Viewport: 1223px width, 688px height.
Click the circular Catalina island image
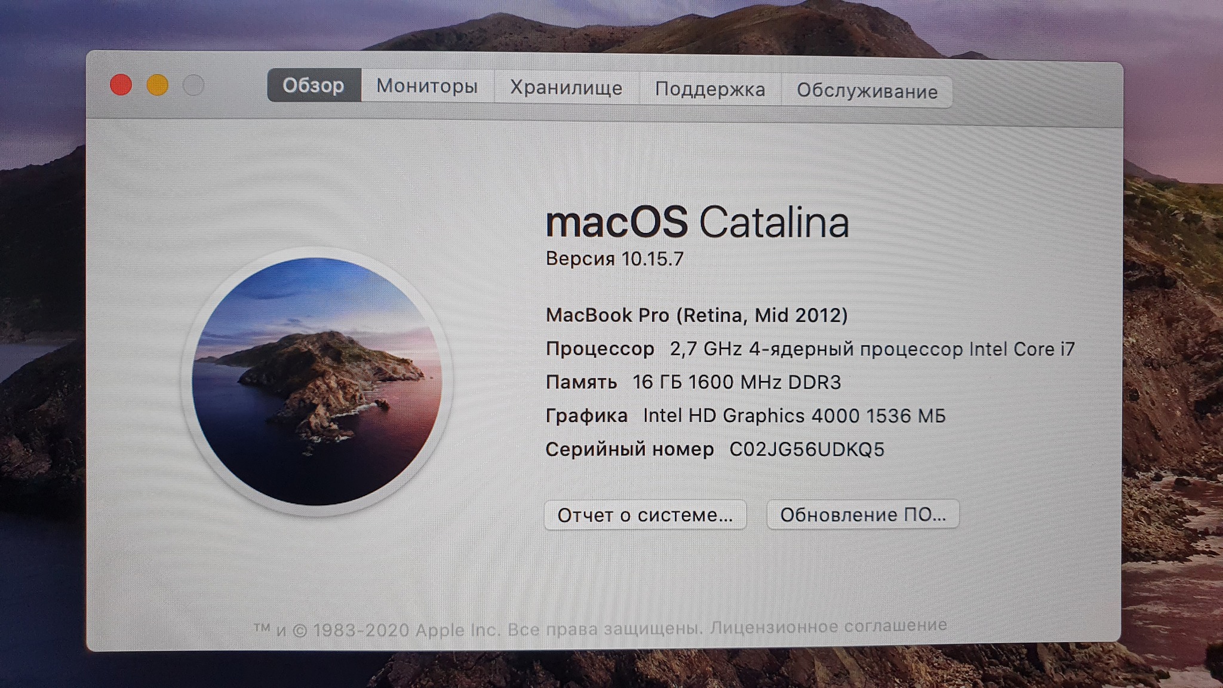pos(316,380)
